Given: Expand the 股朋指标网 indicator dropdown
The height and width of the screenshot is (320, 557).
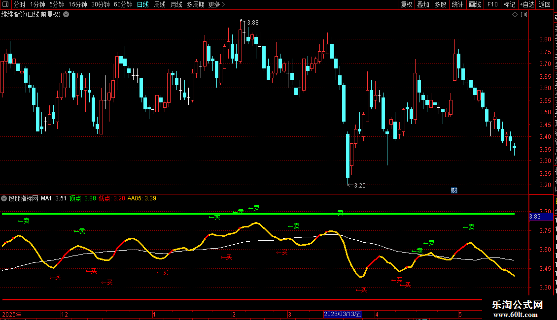Looking at the screenshot, I should [4, 198].
